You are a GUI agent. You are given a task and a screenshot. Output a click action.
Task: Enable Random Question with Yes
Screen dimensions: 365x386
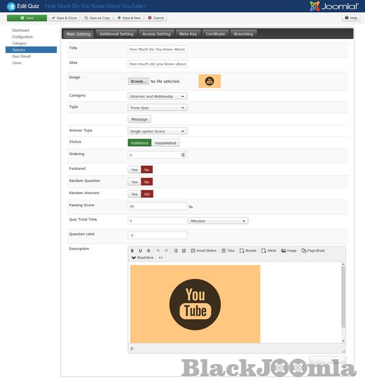134,182
